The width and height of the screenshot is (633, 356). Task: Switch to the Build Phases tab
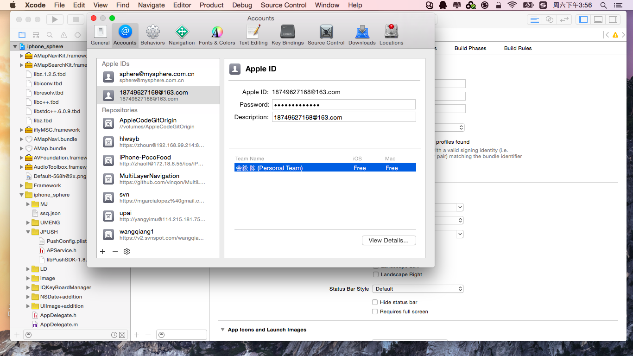[470, 48]
